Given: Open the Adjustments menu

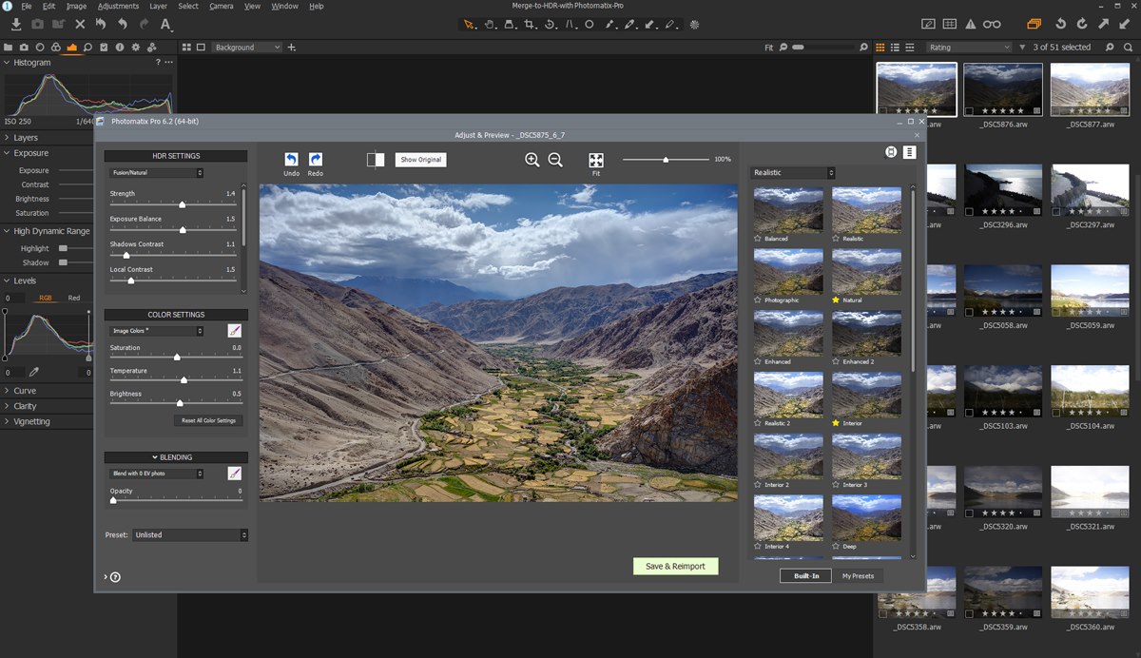Looking at the screenshot, I should (x=118, y=6).
